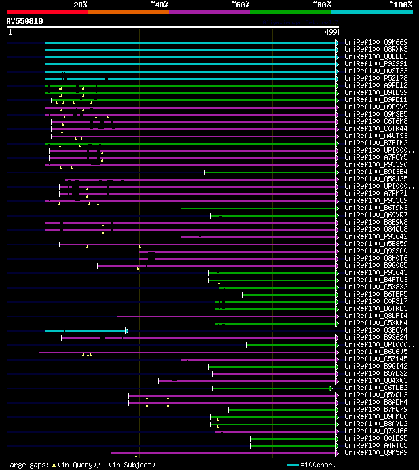Open hit UniRef100_P92991
The width and height of the screenshot is (419, 470).
(x=376, y=64)
